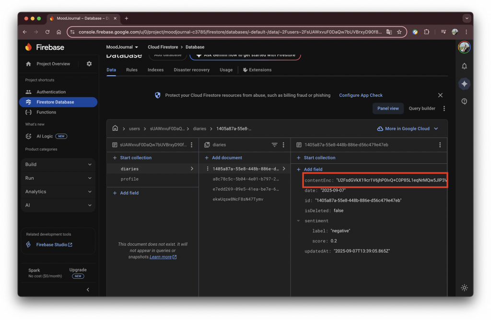
Task: Open user account avatar in Firebase
Action: click(464, 47)
